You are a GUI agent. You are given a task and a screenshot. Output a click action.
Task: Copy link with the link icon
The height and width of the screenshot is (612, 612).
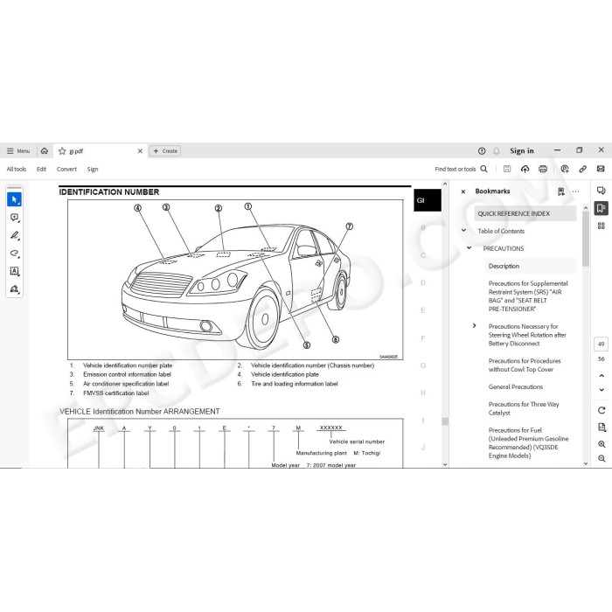click(583, 169)
